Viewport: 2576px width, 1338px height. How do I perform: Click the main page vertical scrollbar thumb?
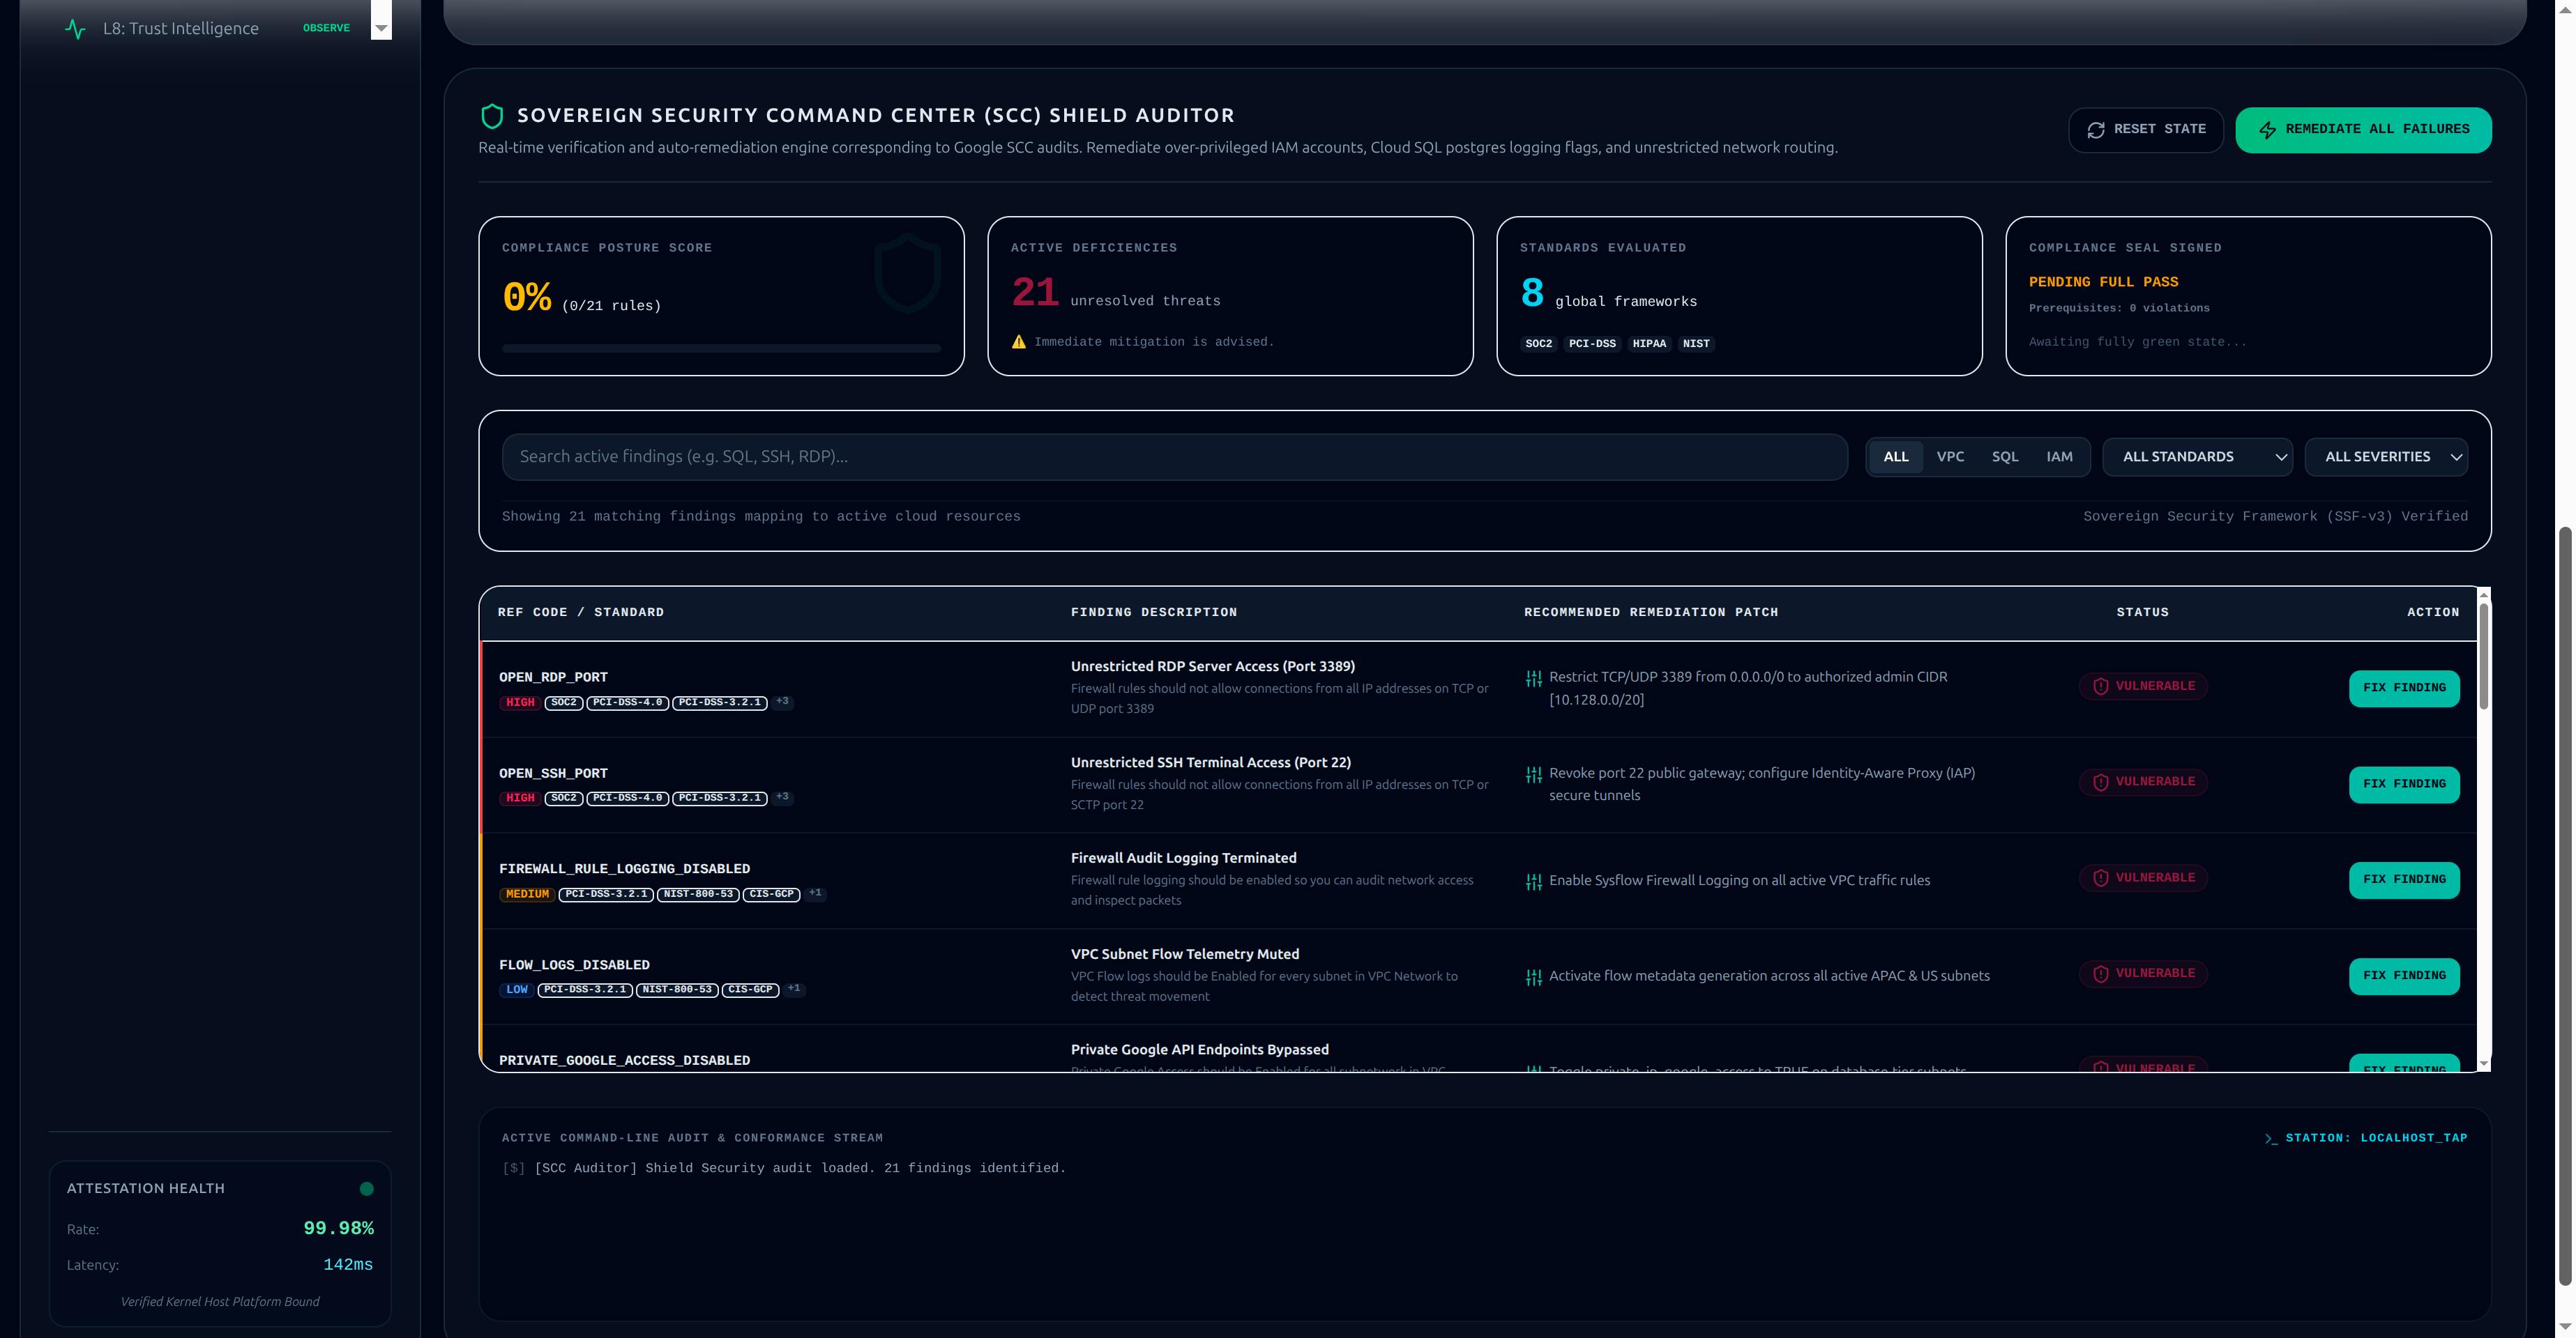coord(2564,905)
